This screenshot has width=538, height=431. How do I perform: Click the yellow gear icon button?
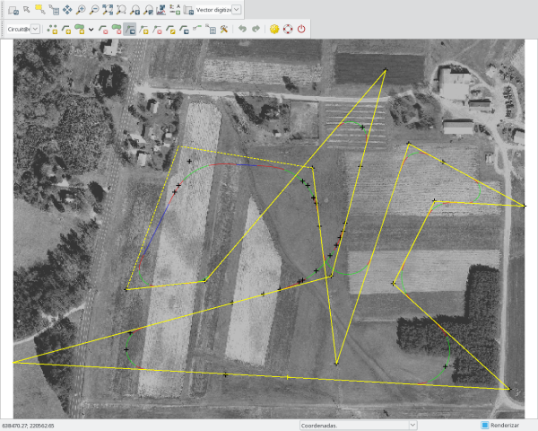[274, 29]
